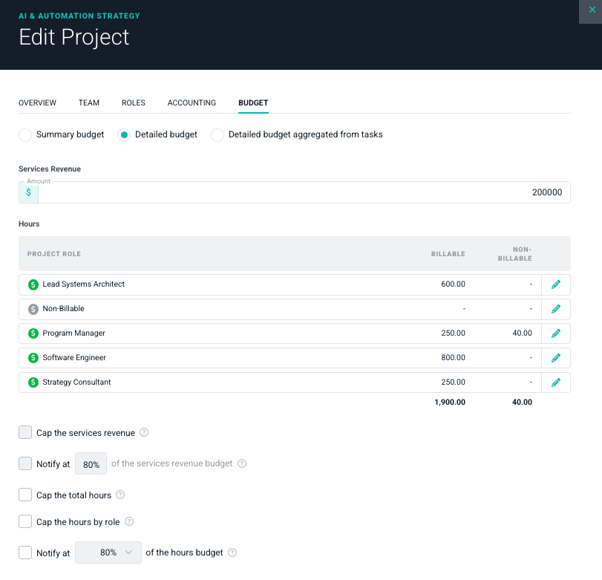Image resolution: width=602 pixels, height=580 pixels.
Task: Show help for Cap the total hours
Action: pos(120,495)
